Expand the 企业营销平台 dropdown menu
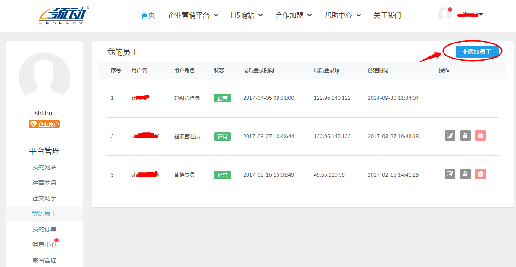The image size is (516, 267). click(x=193, y=16)
